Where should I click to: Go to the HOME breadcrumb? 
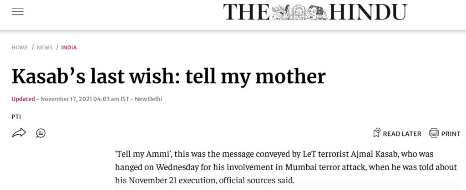(20, 48)
